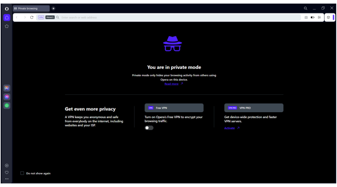The width and height of the screenshot is (337, 187).
Task: Reload the current page
Action: [32, 17]
